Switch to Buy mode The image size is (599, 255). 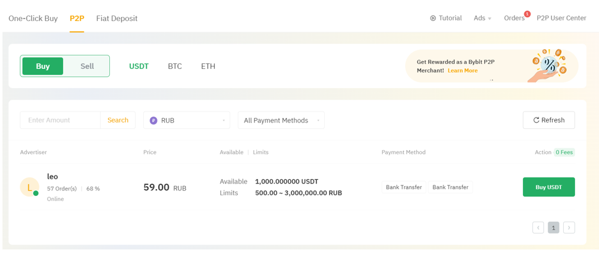pyautogui.click(x=43, y=67)
